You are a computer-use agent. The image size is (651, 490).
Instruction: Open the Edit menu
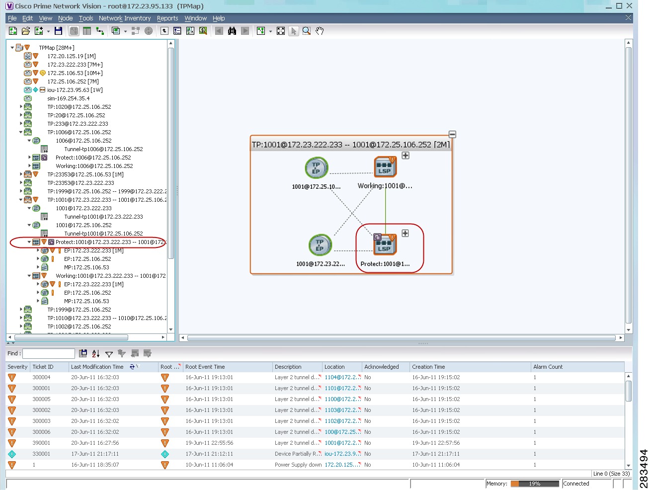point(28,18)
